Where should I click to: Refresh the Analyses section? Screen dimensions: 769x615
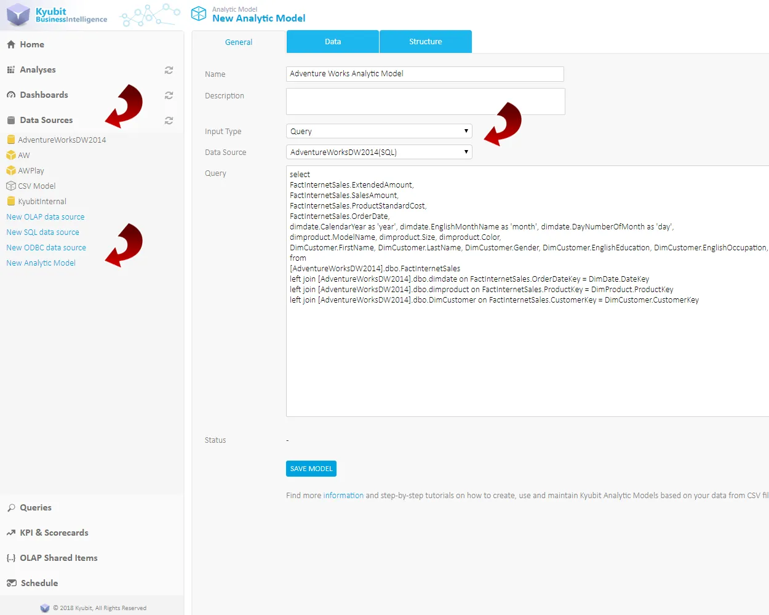pos(169,70)
